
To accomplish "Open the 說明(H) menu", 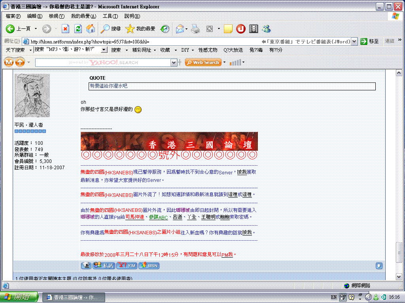I will (x=132, y=16).
